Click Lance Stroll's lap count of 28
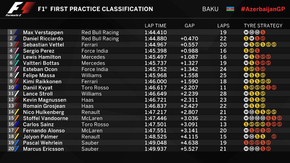 (x=223, y=94)
